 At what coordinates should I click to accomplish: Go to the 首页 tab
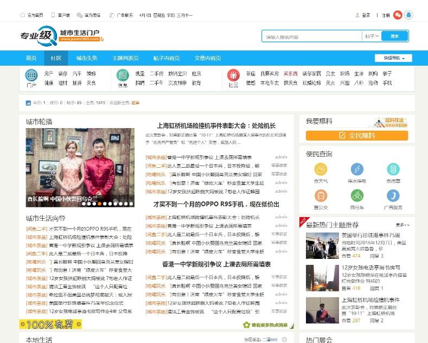click(x=31, y=58)
